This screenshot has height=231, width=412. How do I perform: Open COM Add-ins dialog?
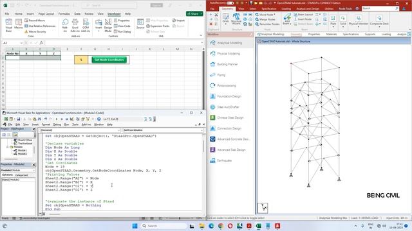click(86, 26)
